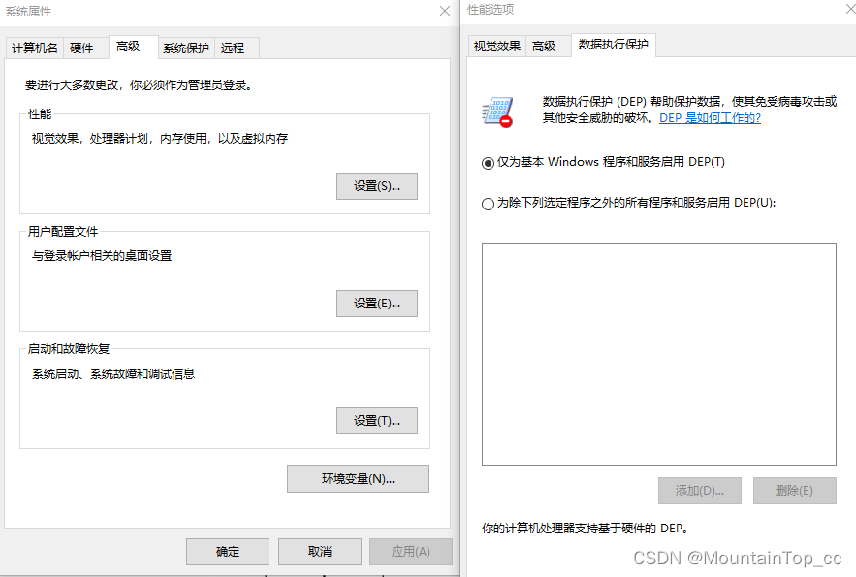Open performance settings via 设置(S) button
The image size is (856, 577).
377,186
